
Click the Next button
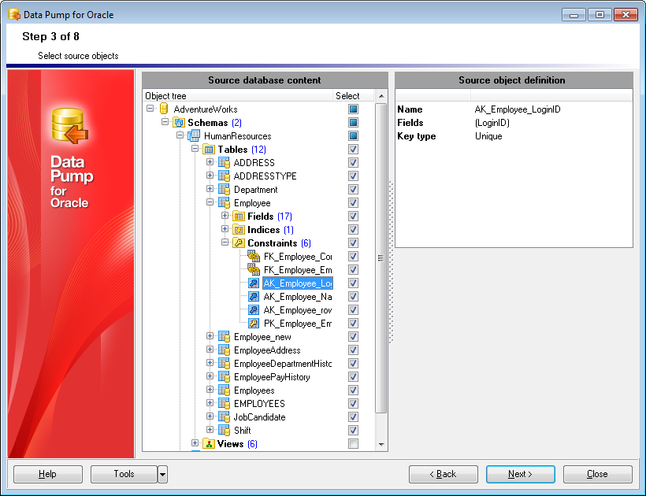[520, 474]
